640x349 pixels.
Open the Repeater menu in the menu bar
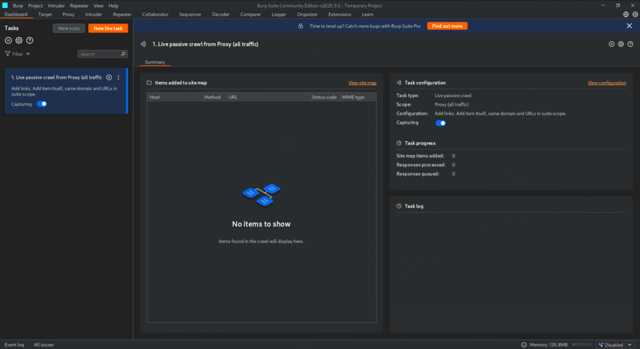(79, 6)
